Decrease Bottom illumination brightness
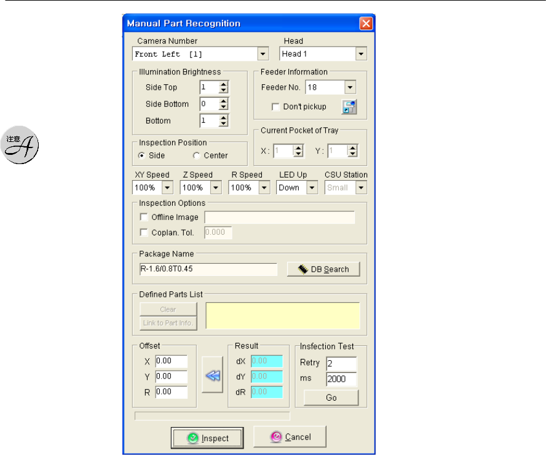 (224, 124)
